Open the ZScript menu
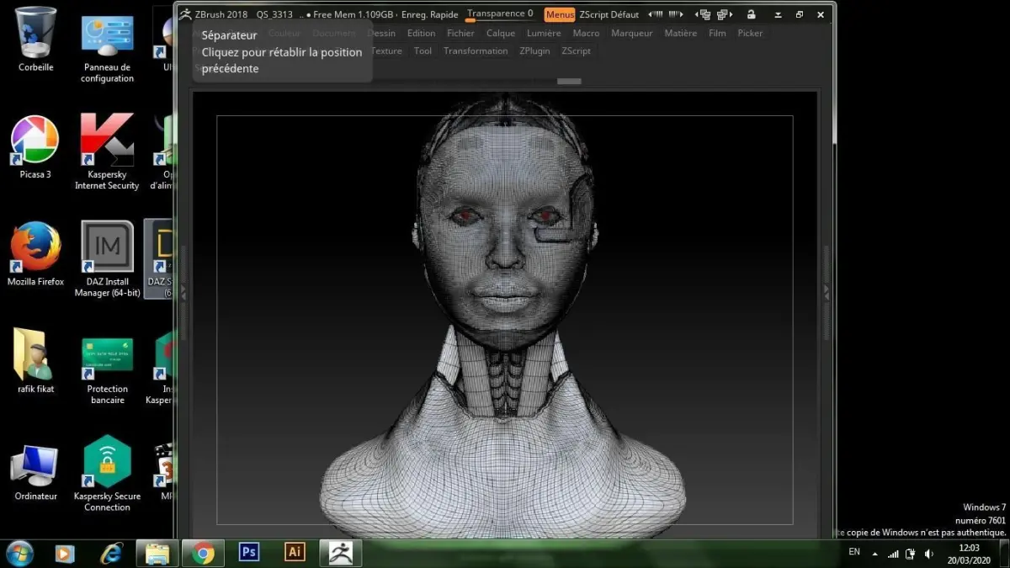The image size is (1010, 568). pyautogui.click(x=576, y=51)
